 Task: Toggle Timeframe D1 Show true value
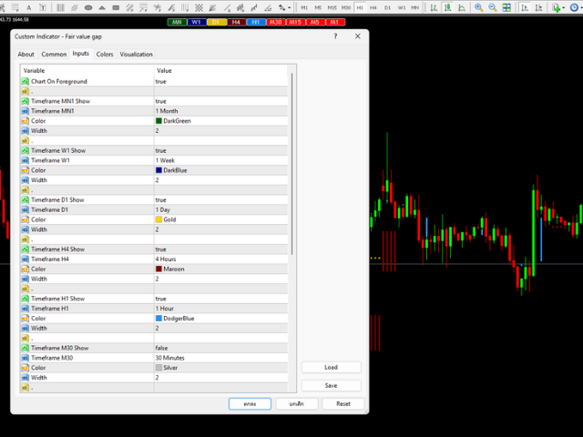point(220,200)
